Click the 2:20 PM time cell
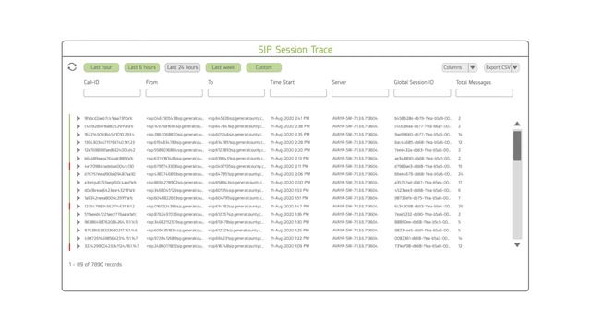 [x=290, y=150]
